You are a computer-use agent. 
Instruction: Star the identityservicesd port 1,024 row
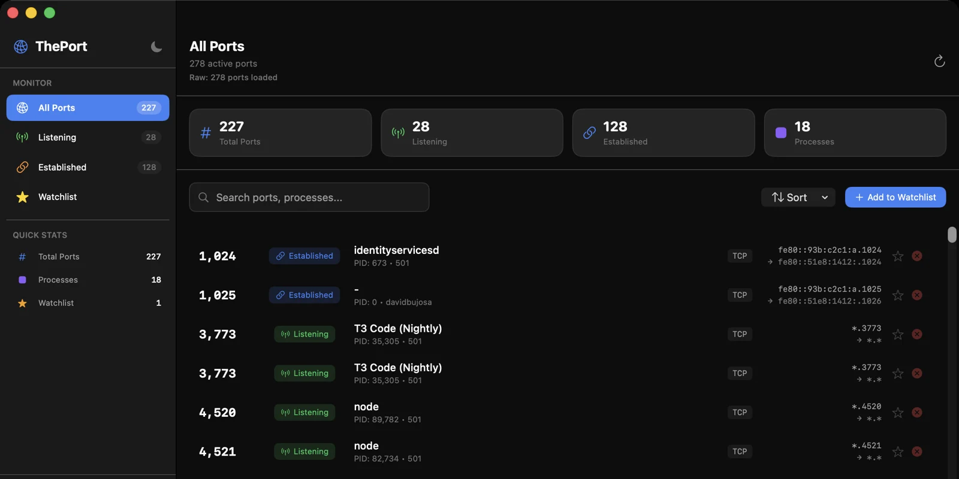coord(898,256)
